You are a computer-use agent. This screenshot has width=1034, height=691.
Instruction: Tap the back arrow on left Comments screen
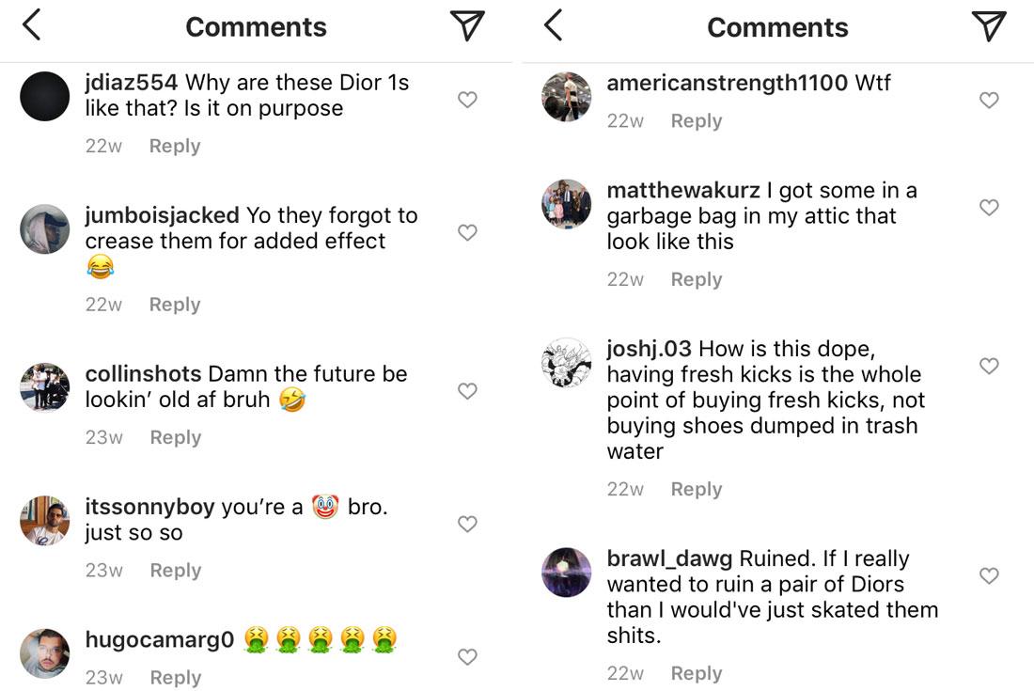click(32, 26)
